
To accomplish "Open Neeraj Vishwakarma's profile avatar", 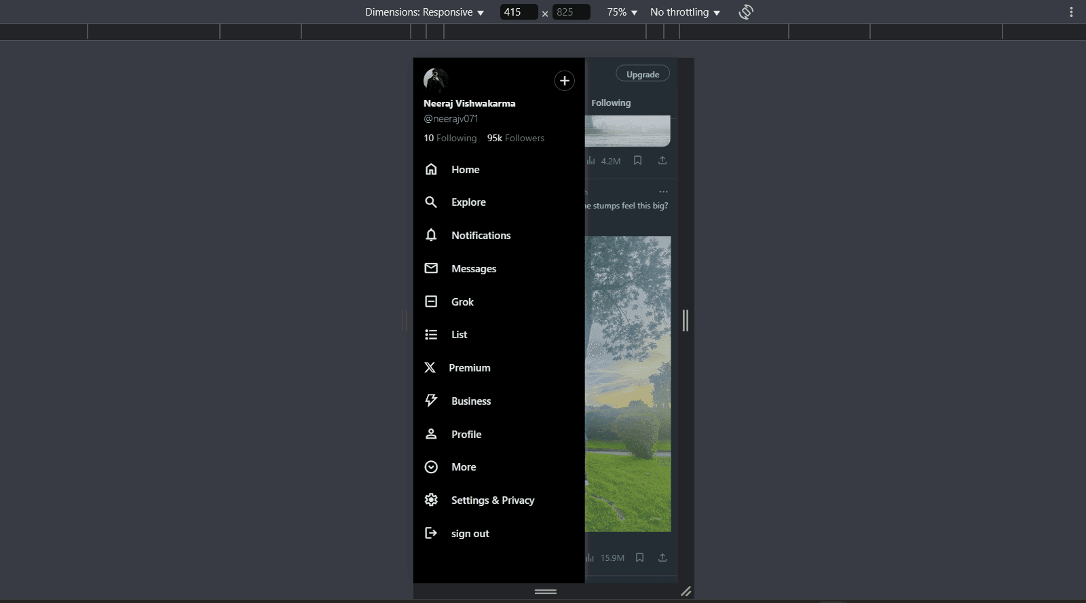I will click(x=436, y=80).
